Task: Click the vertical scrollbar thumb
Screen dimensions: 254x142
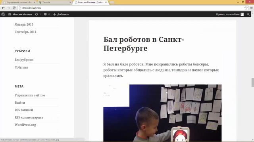Action: (x=252, y=82)
